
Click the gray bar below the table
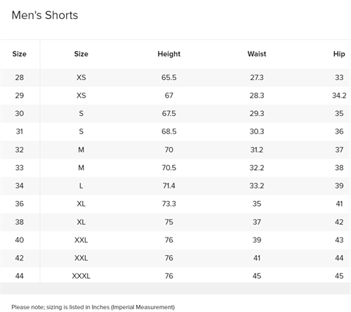[x=175, y=288]
